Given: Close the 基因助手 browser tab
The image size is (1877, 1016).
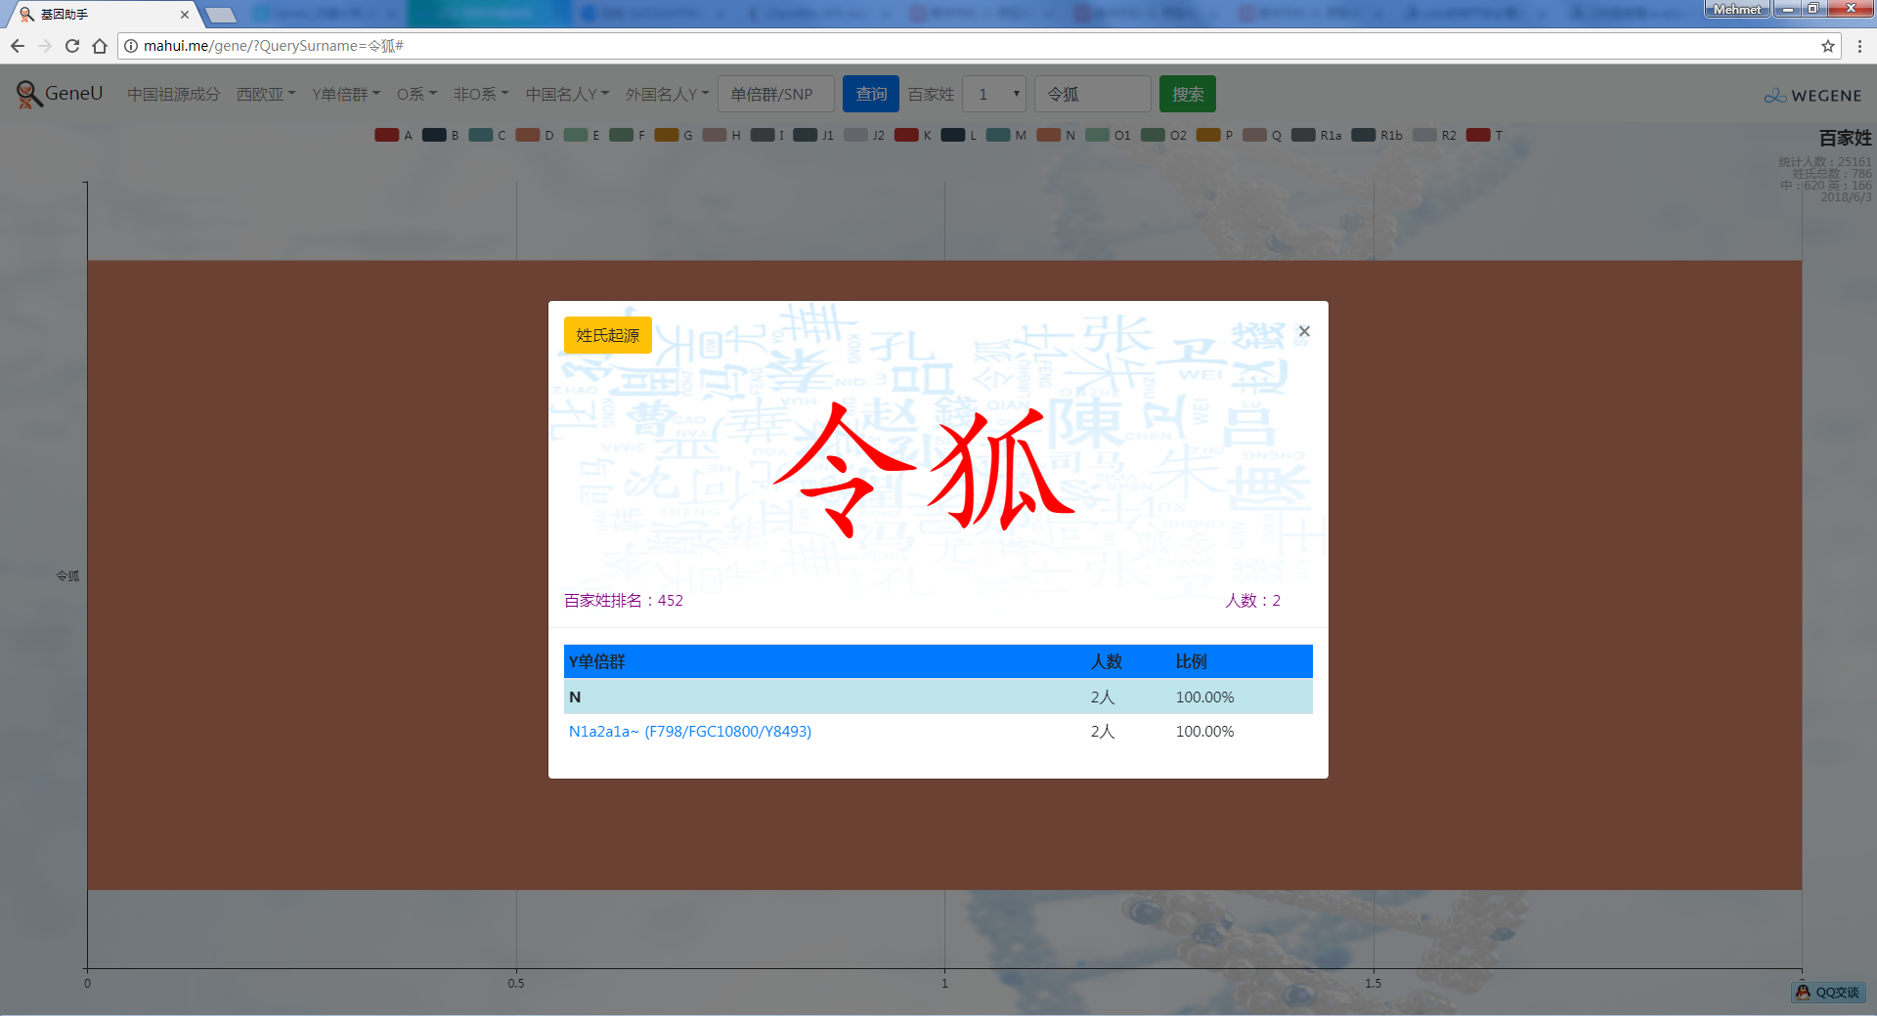Looking at the screenshot, I should [185, 15].
